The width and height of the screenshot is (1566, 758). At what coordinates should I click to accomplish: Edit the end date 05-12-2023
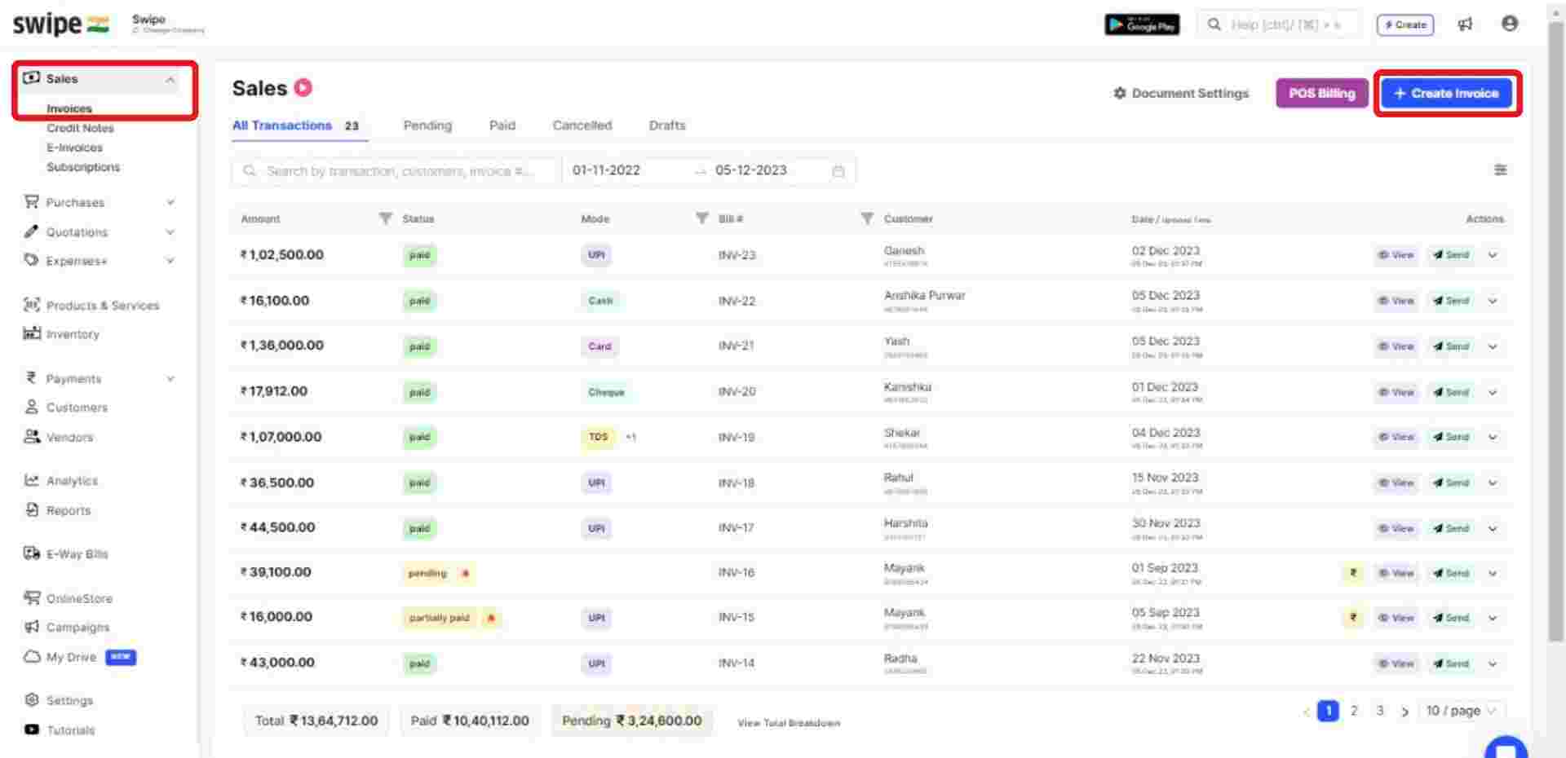750,170
